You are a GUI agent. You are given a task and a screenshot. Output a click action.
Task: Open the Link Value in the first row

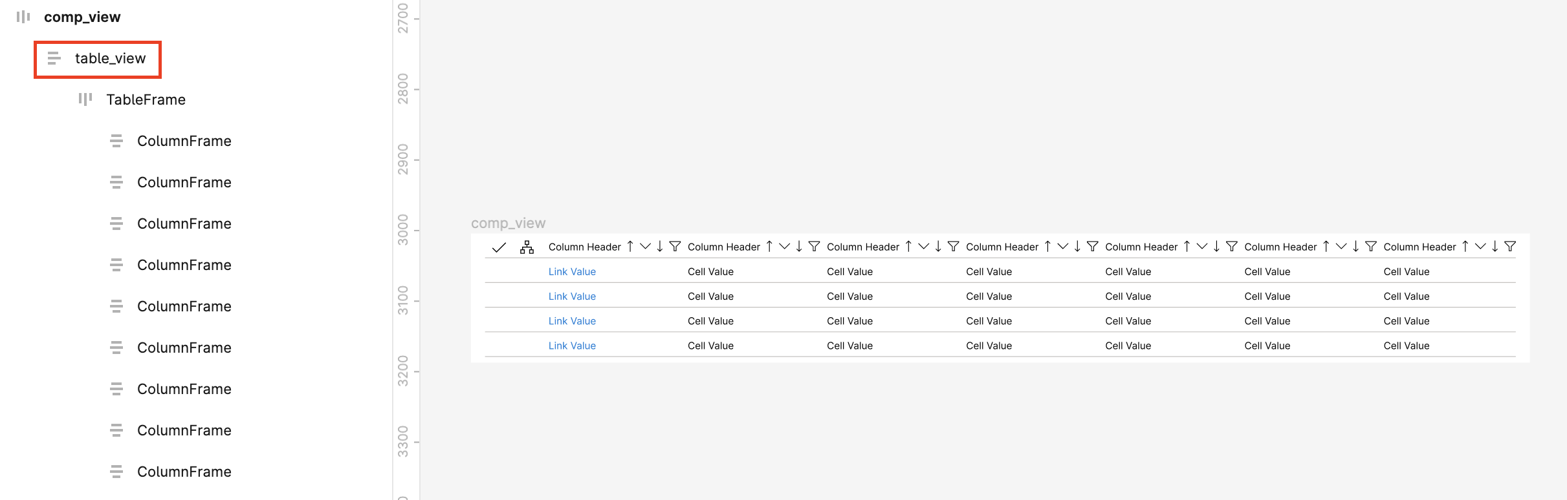pyautogui.click(x=572, y=272)
